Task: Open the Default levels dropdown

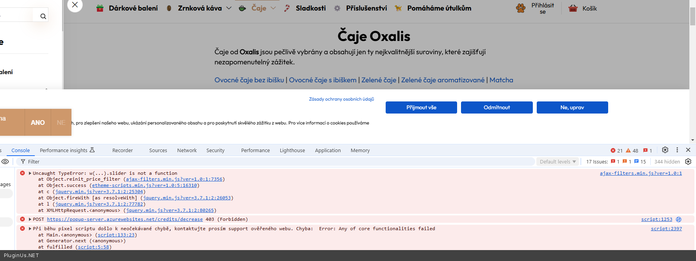Action: pos(557,162)
